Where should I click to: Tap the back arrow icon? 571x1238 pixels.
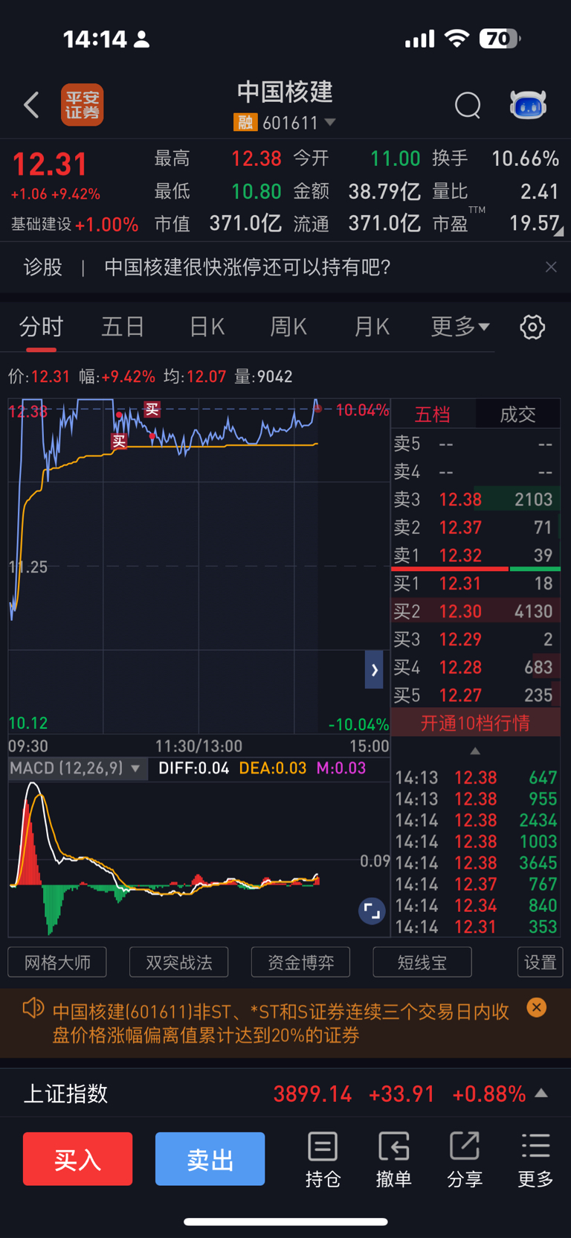31,105
